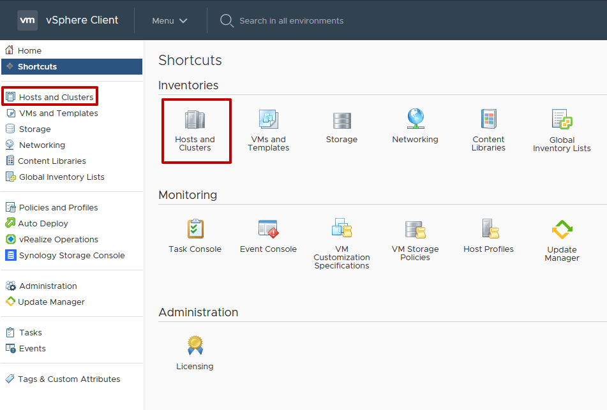Viewport: 607px width, 410px height.
Task: Click the Networking globe icon
Action: 415,121
